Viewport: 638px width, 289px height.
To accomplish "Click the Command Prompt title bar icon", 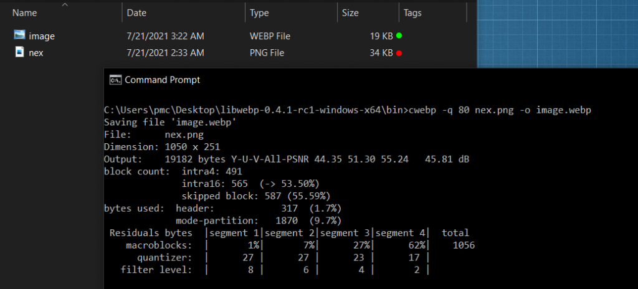I will click(115, 80).
